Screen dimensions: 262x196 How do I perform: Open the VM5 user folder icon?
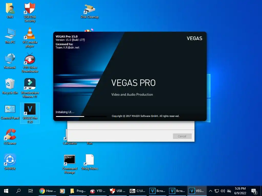pos(10,10)
